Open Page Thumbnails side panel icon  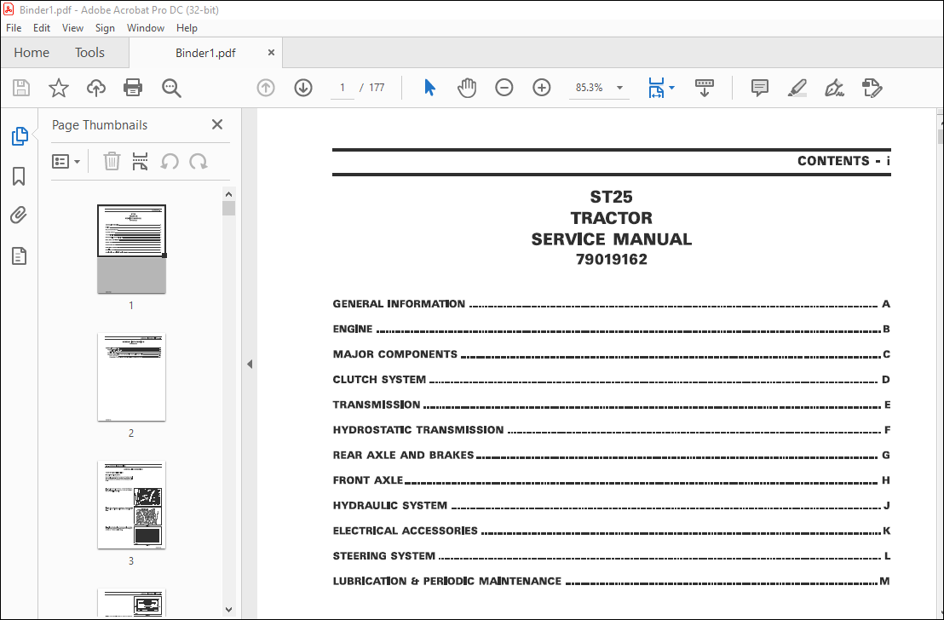20,136
